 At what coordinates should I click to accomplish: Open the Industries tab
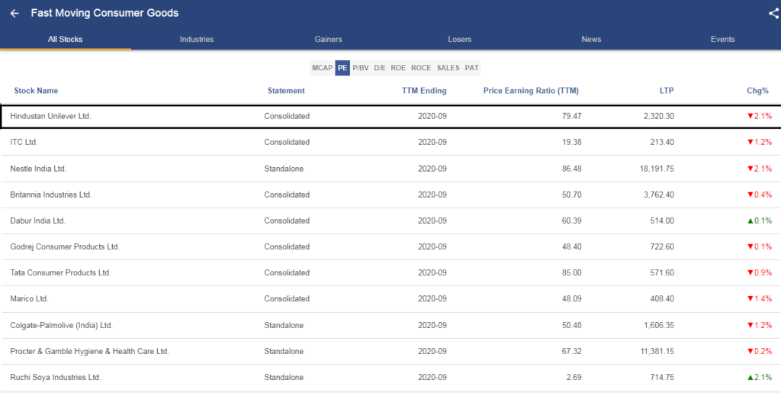[x=197, y=40]
